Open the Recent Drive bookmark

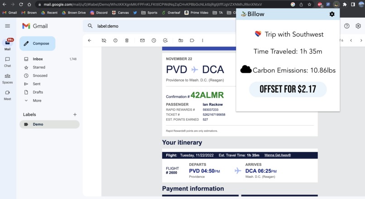pyautogui.click(x=49, y=13)
